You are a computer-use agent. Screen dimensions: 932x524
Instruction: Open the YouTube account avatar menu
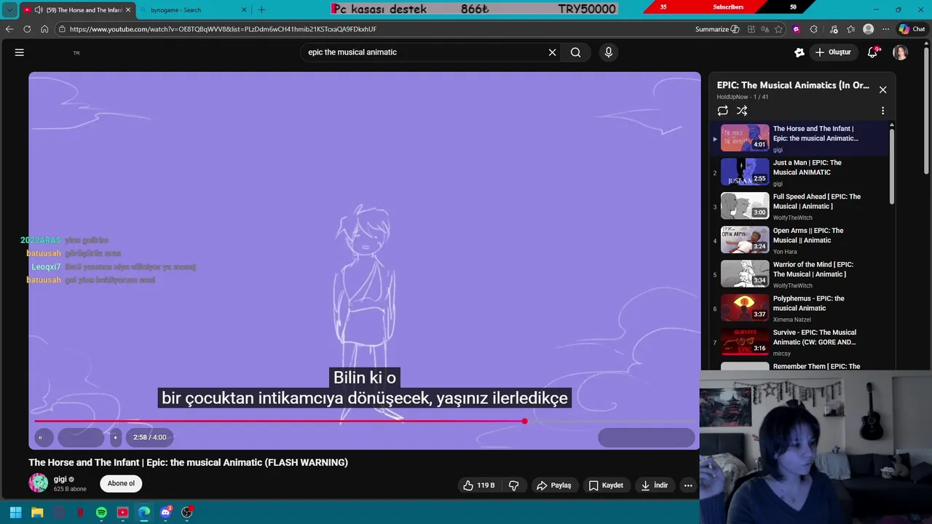[x=901, y=52]
